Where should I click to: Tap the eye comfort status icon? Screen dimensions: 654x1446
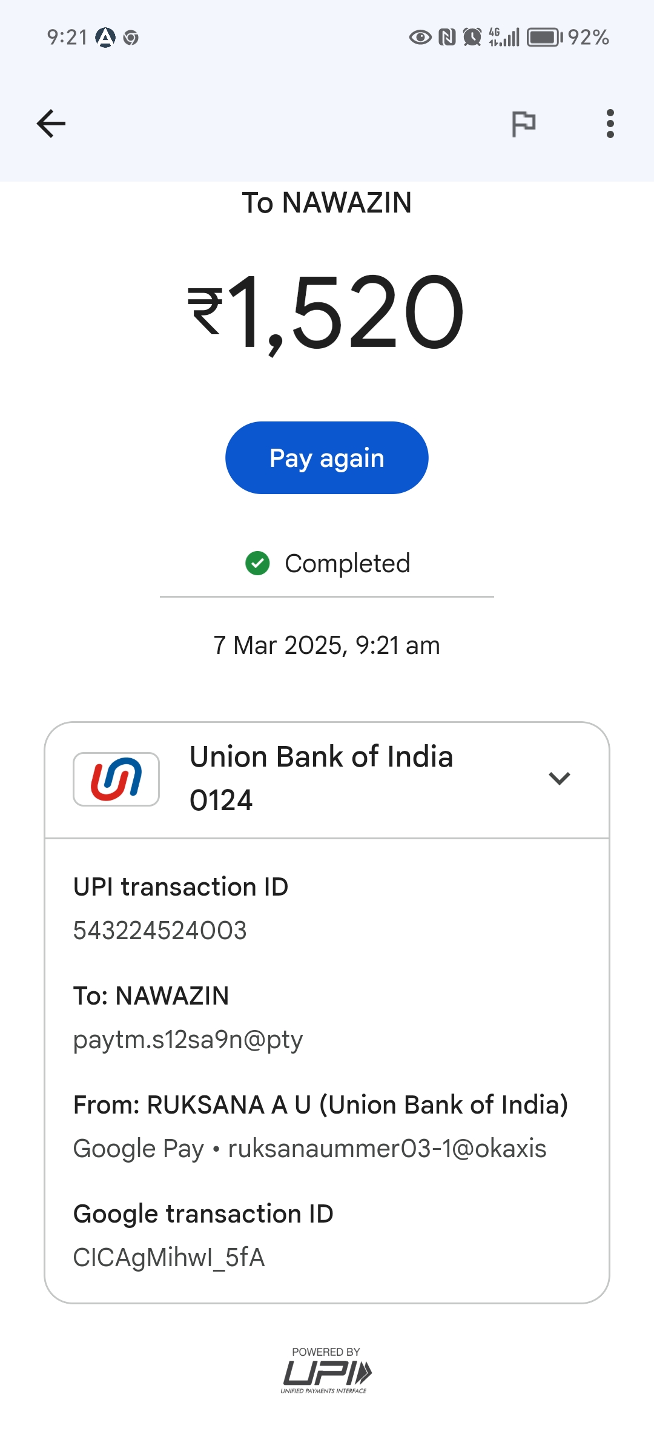pyautogui.click(x=420, y=38)
